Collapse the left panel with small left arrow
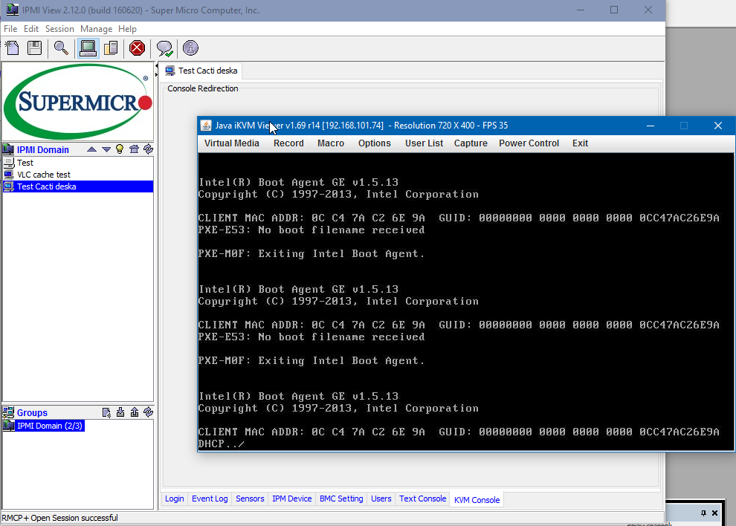This screenshot has height=526, width=736. (x=156, y=67)
